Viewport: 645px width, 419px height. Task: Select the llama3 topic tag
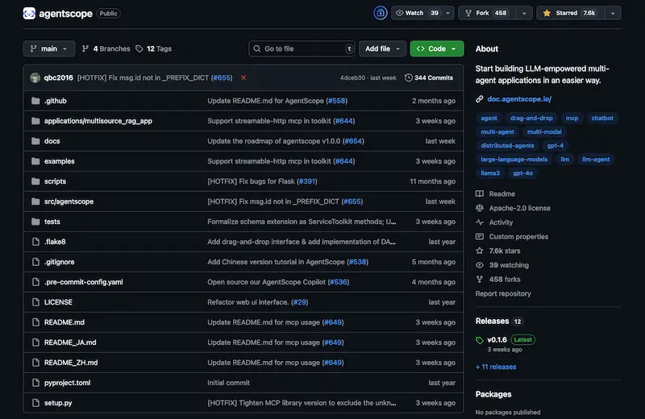[490, 173]
